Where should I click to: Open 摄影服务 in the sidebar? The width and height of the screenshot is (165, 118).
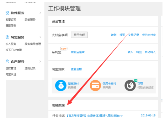[11, 26]
